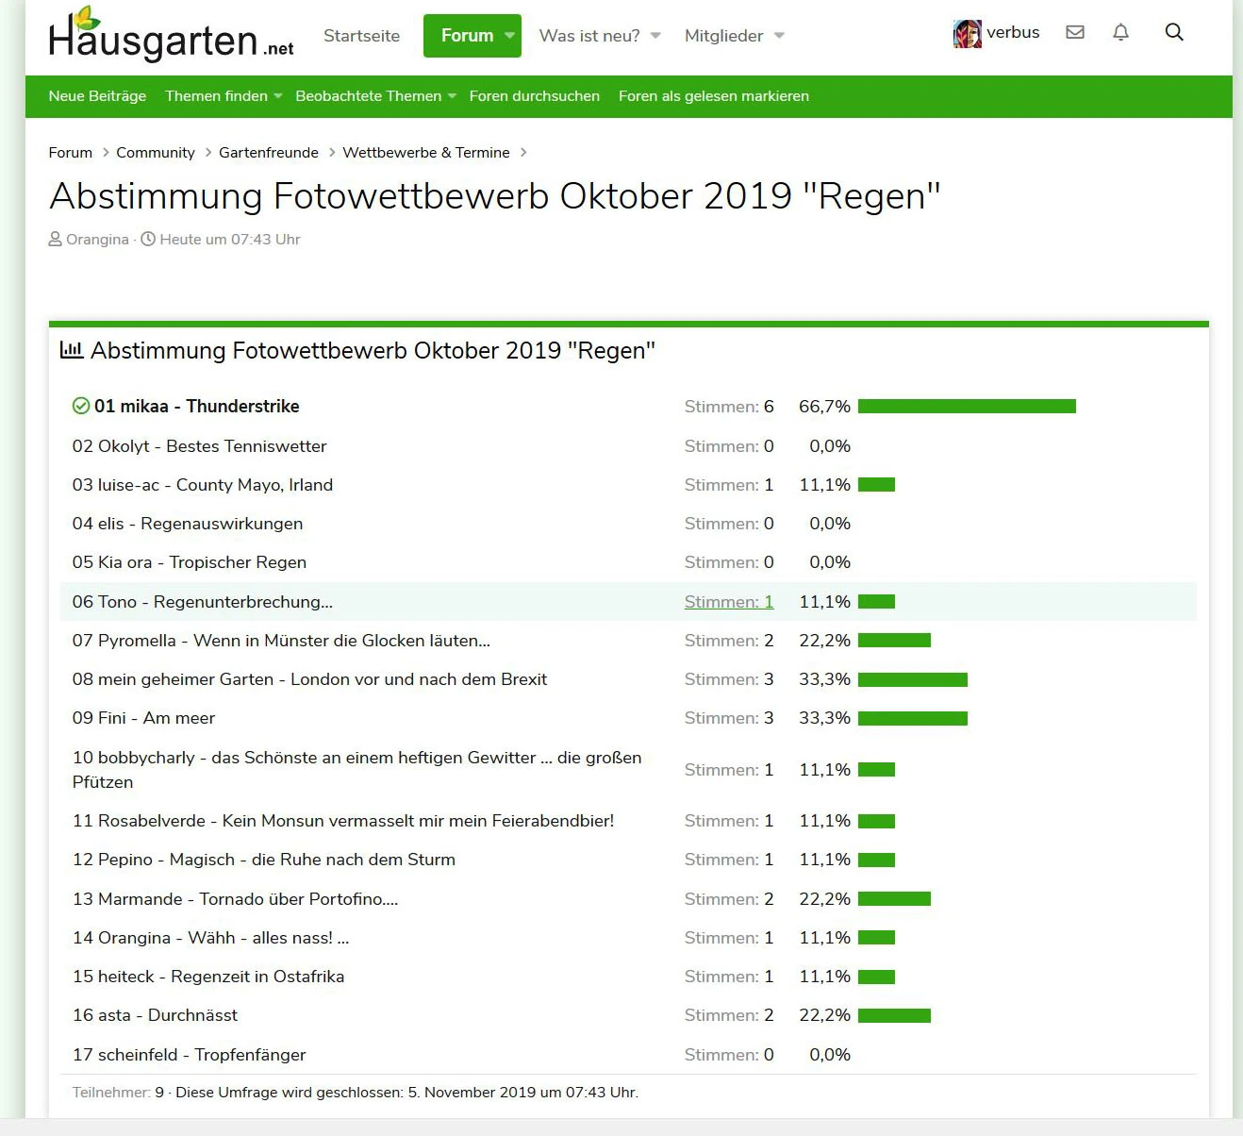Open the Mitglieder menu
The height and width of the screenshot is (1136, 1243).
(724, 36)
